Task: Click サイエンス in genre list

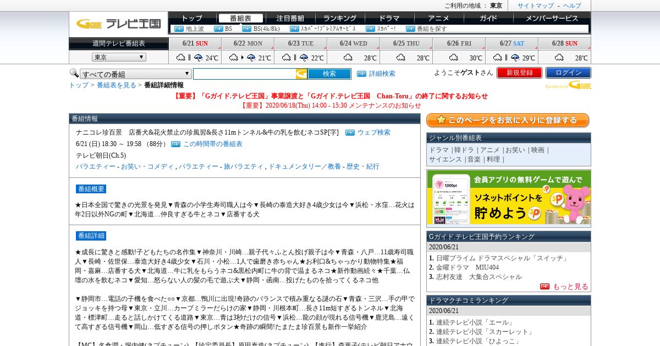Action: pos(446,159)
